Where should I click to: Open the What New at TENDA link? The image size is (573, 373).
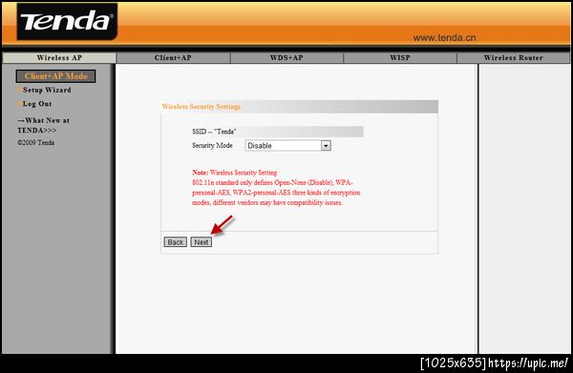(x=43, y=125)
